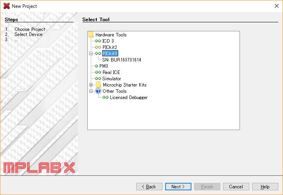283x195 pixels.
Task: Cancel the New Project wizard
Action: tap(236, 186)
